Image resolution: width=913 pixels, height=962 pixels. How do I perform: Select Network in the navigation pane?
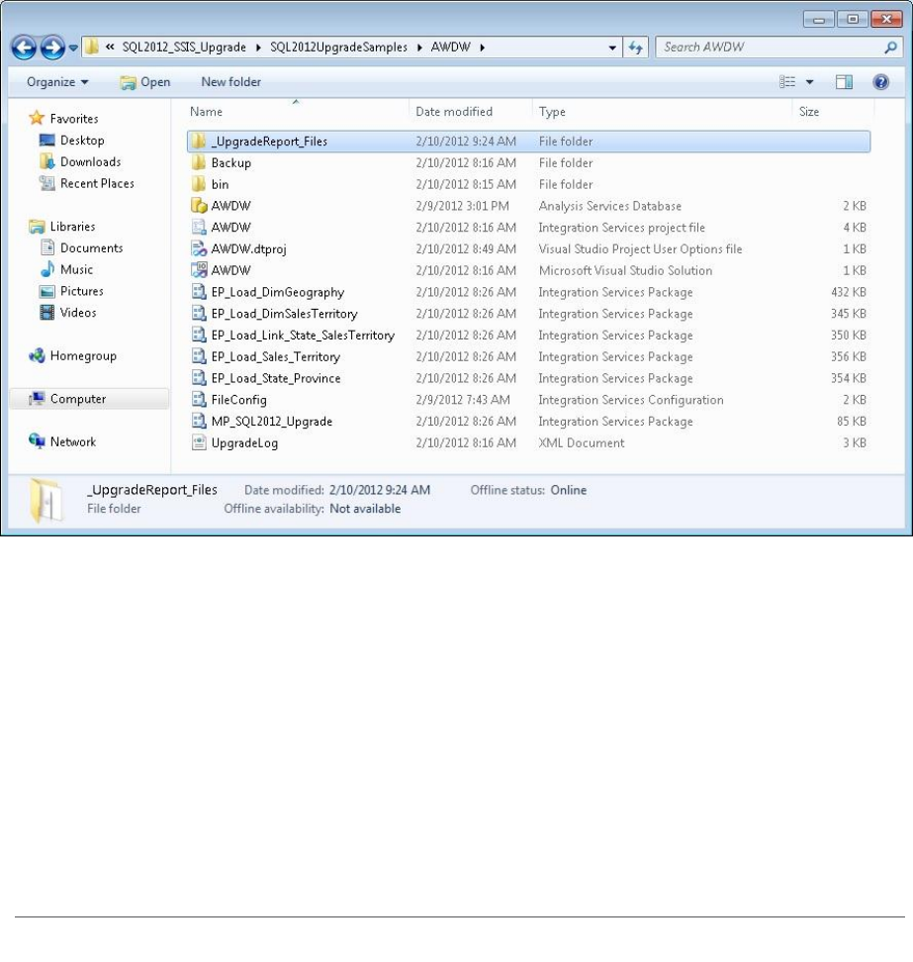(73, 441)
